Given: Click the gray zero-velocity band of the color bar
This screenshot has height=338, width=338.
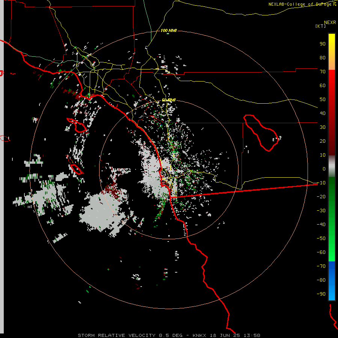Looking at the screenshot, I should (332, 166).
